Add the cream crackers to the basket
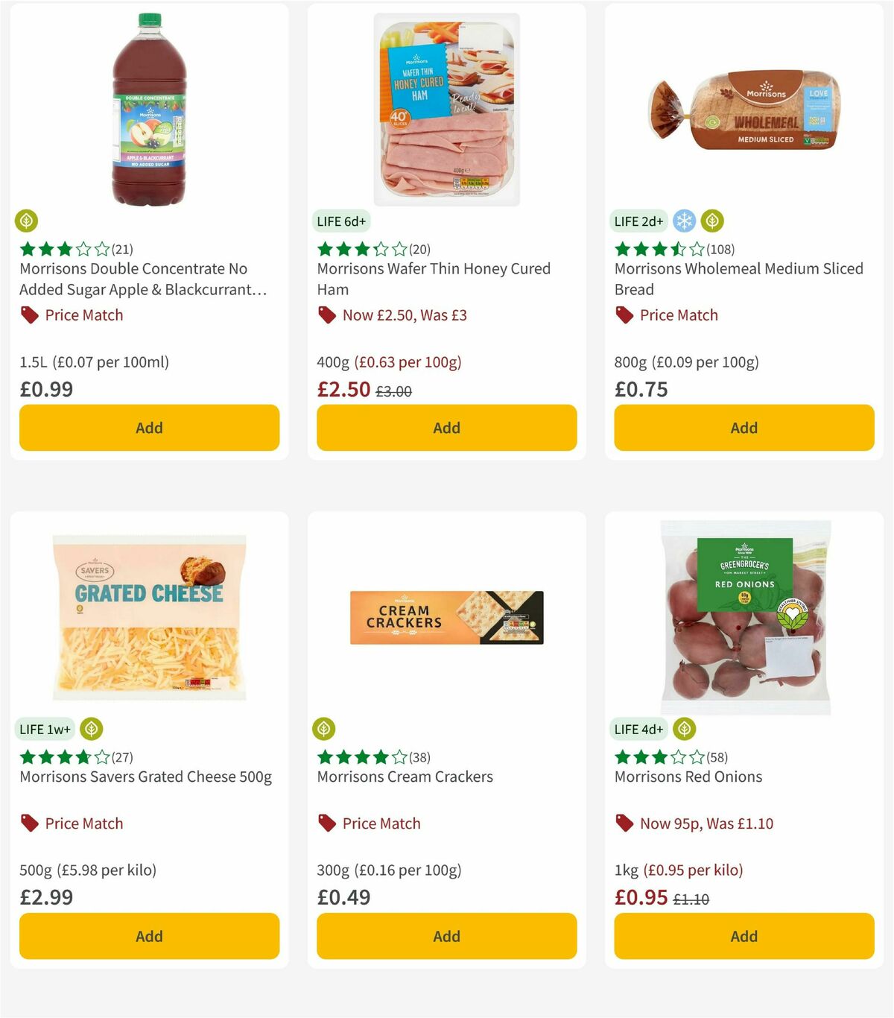Screen dimensions: 894x1018 point(446,936)
